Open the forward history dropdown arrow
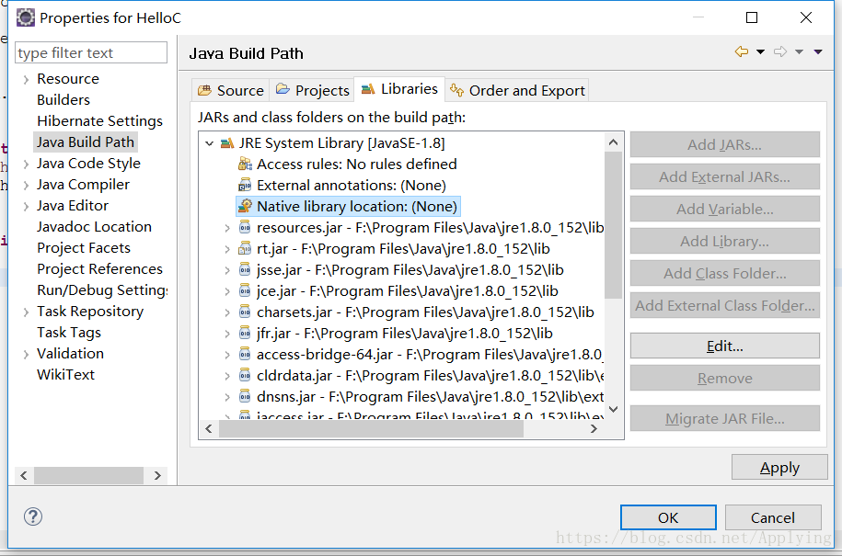The height and width of the screenshot is (556, 842). click(x=799, y=52)
